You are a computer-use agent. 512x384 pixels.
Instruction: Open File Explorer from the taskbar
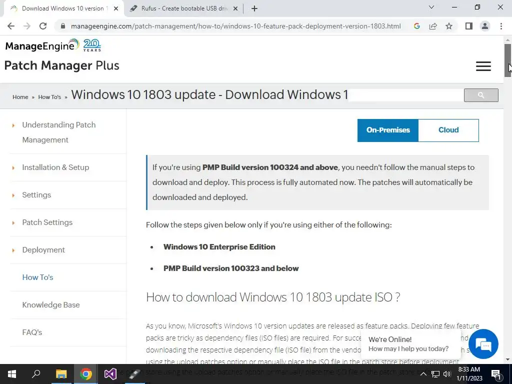point(61,374)
